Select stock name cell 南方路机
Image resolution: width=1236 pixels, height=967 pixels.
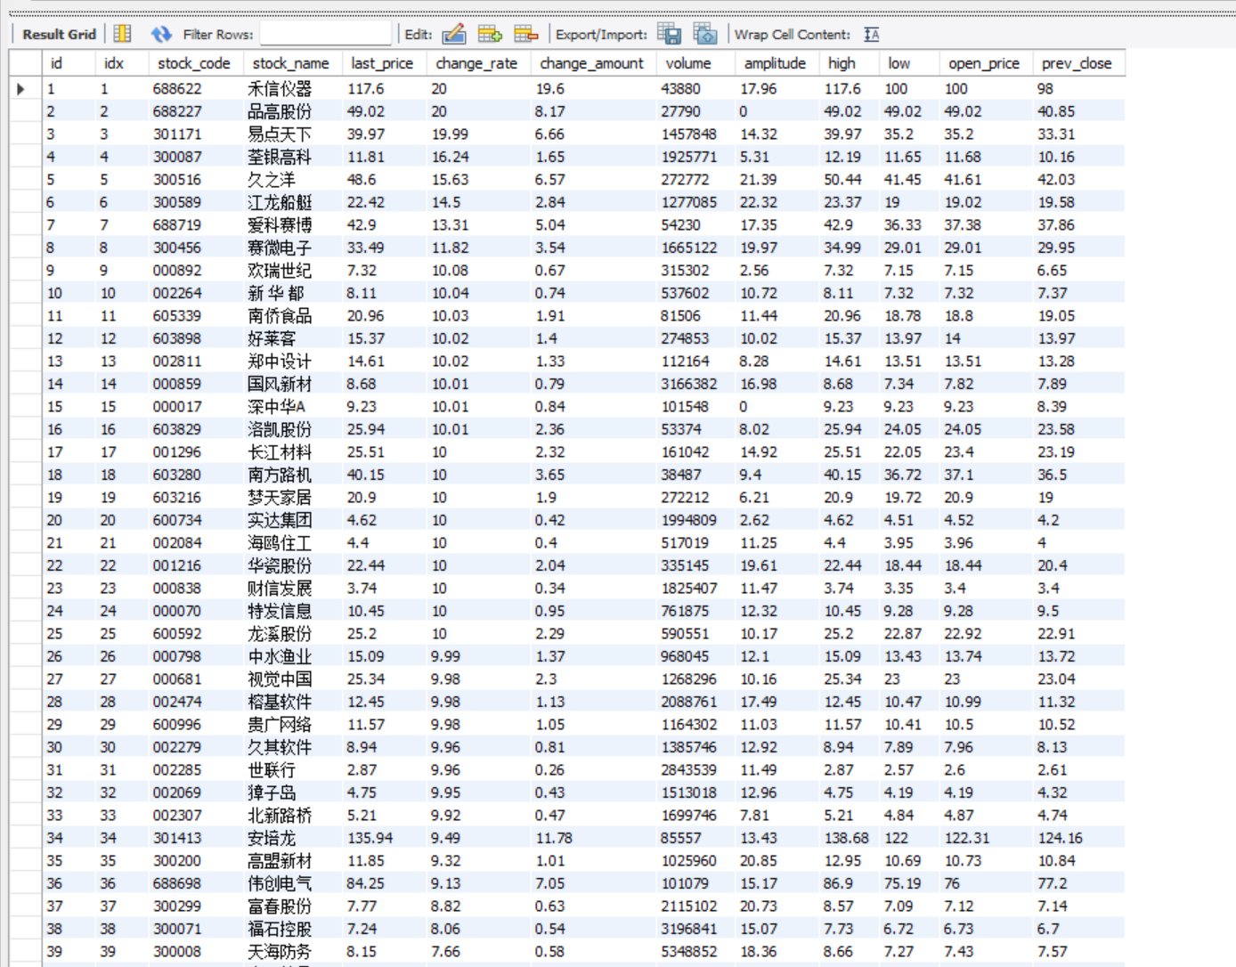pos(293,475)
